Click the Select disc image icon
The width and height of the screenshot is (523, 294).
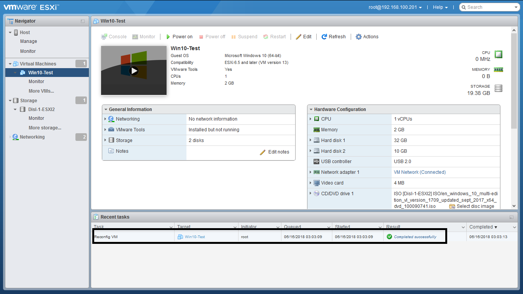click(x=452, y=206)
